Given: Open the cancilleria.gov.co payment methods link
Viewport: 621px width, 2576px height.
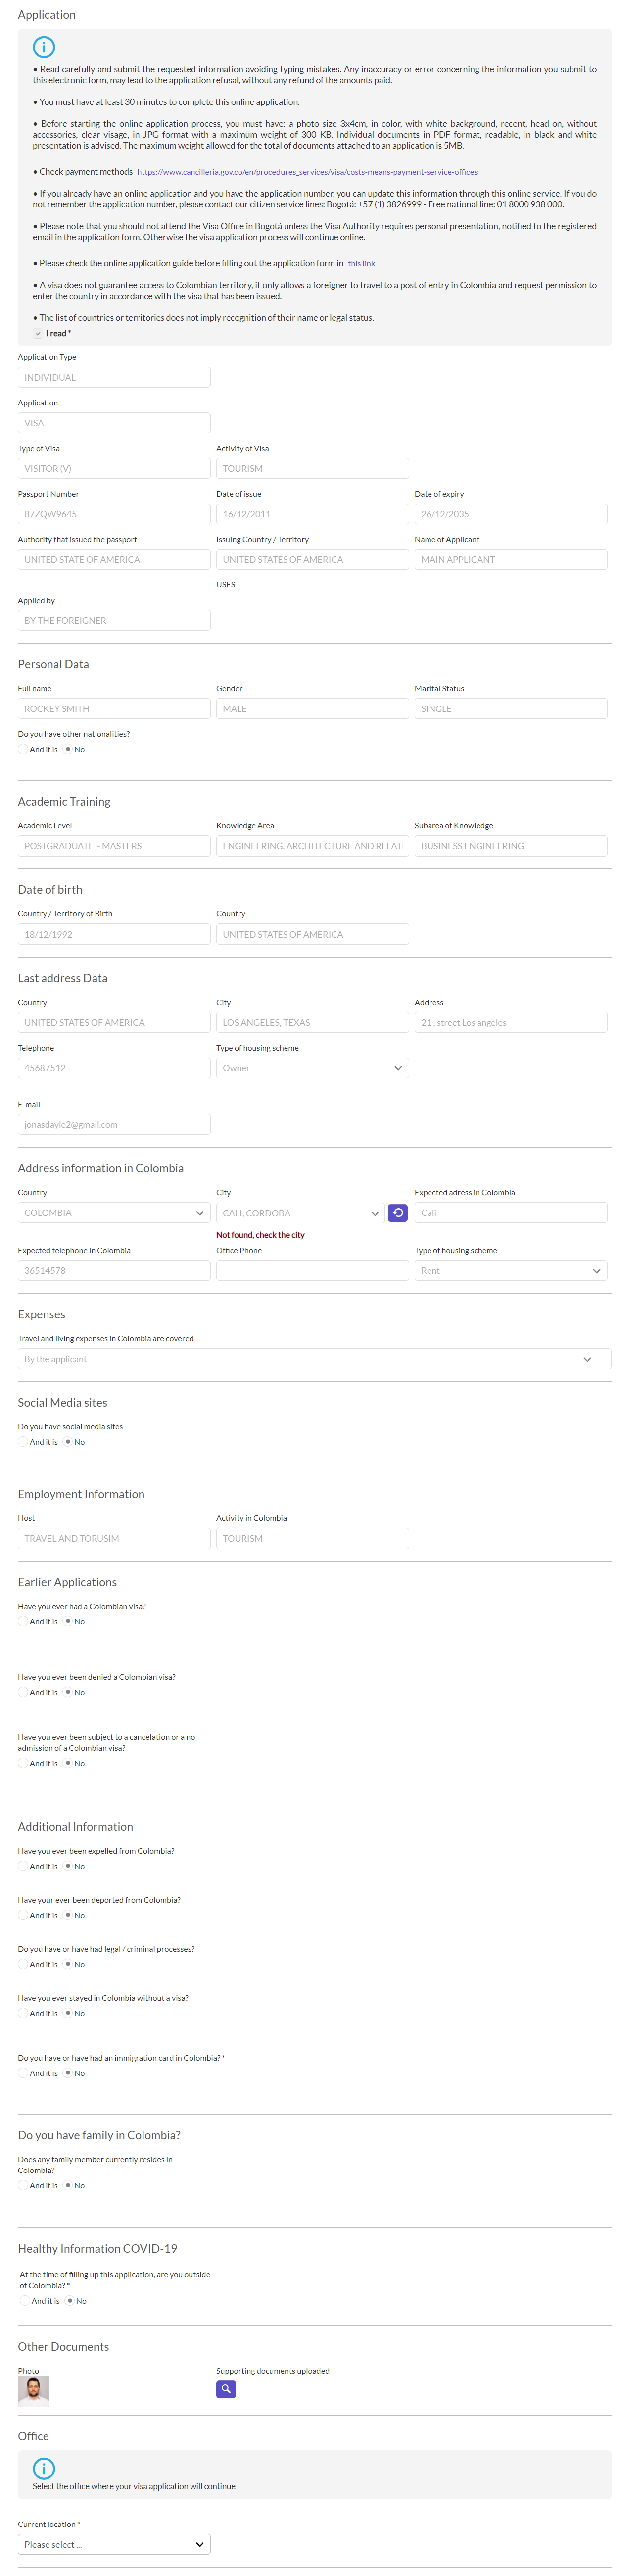Looking at the screenshot, I should point(307,172).
